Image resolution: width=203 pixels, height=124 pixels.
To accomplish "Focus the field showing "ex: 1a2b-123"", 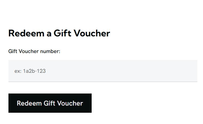I will 103,71.
